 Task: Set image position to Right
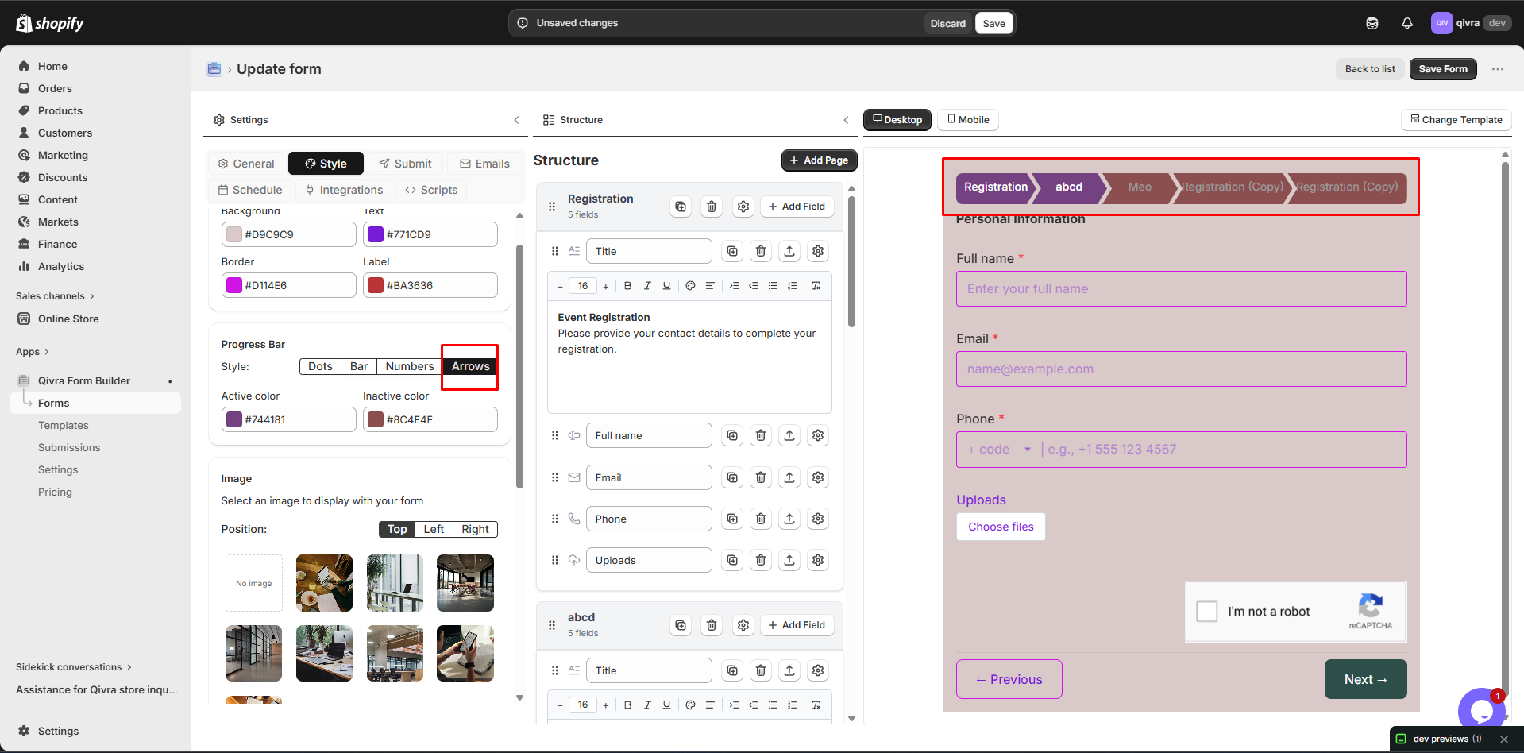coord(475,529)
